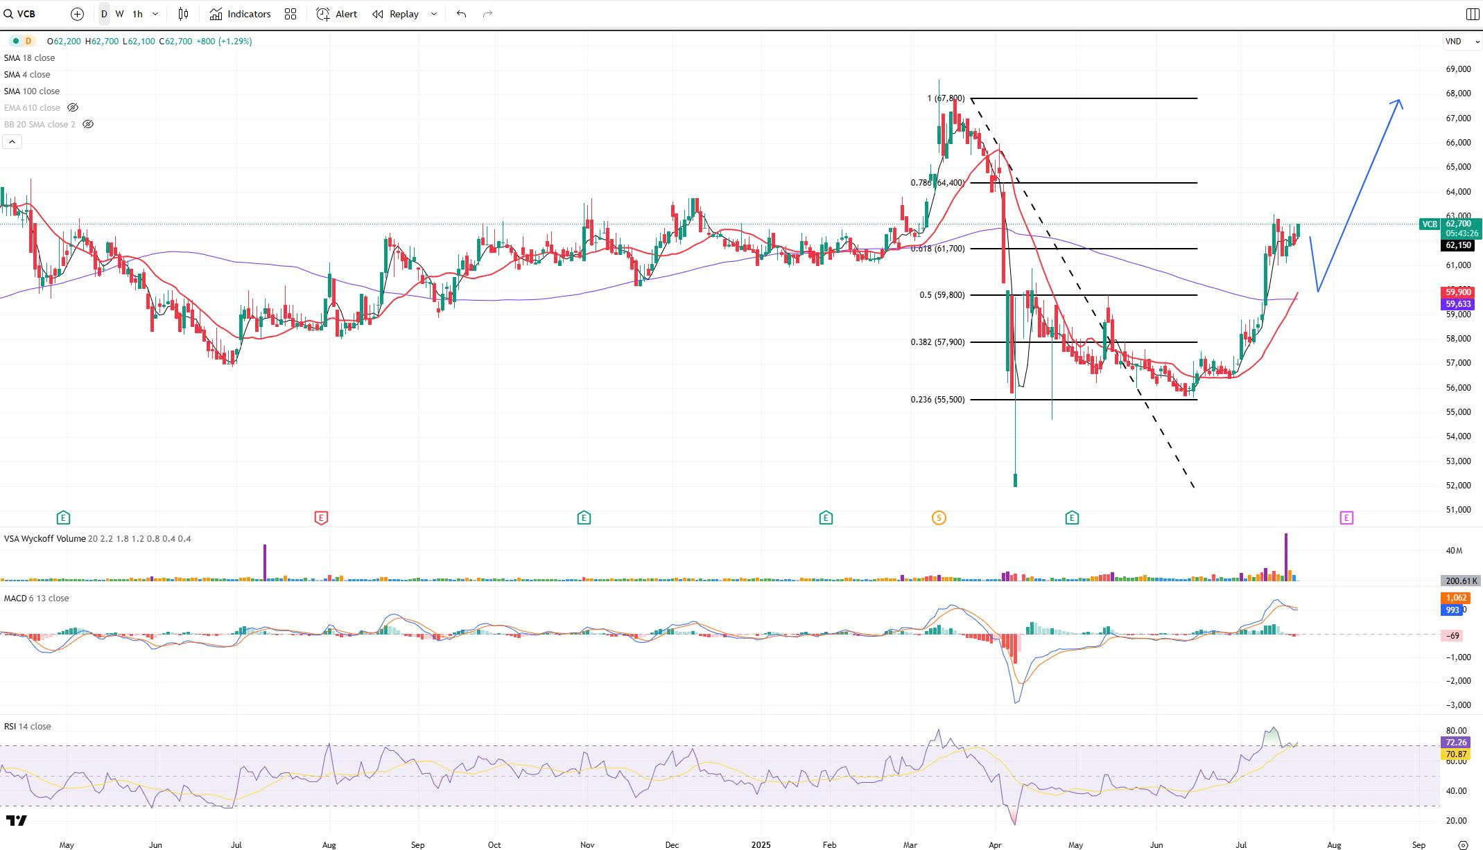Create a new Alert
1483x850 pixels.
pyautogui.click(x=337, y=14)
